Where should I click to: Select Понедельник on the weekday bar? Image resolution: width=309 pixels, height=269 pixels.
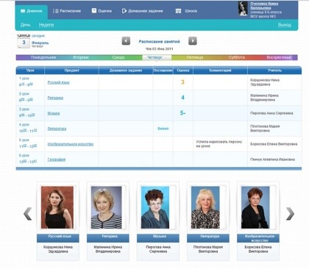43,57
